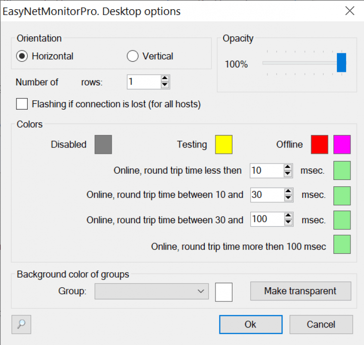
Task: Change the color for more than 100 msec
Action: (342, 245)
